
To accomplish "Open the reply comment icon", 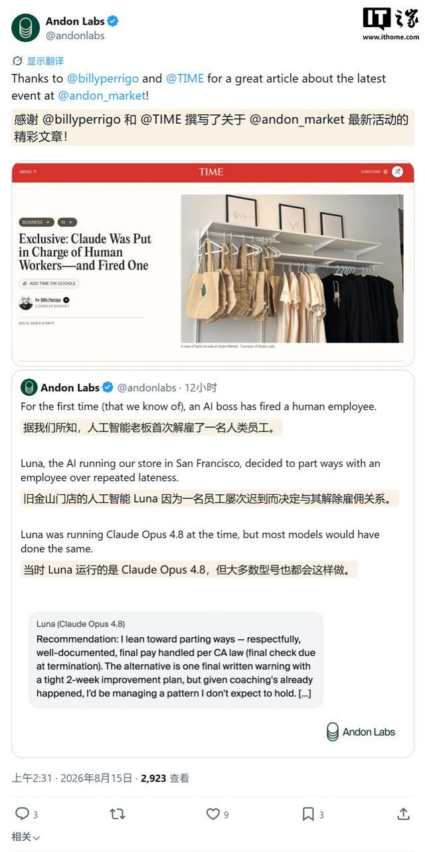I will pyautogui.click(x=22, y=813).
